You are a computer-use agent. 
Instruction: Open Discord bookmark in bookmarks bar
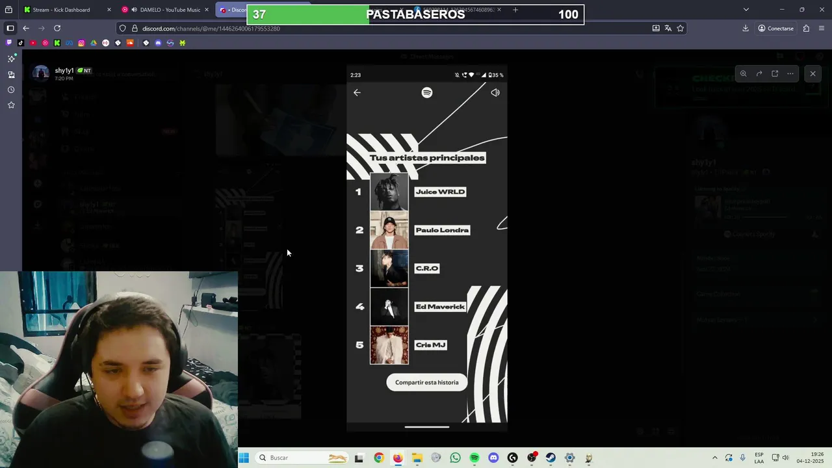tap(158, 43)
